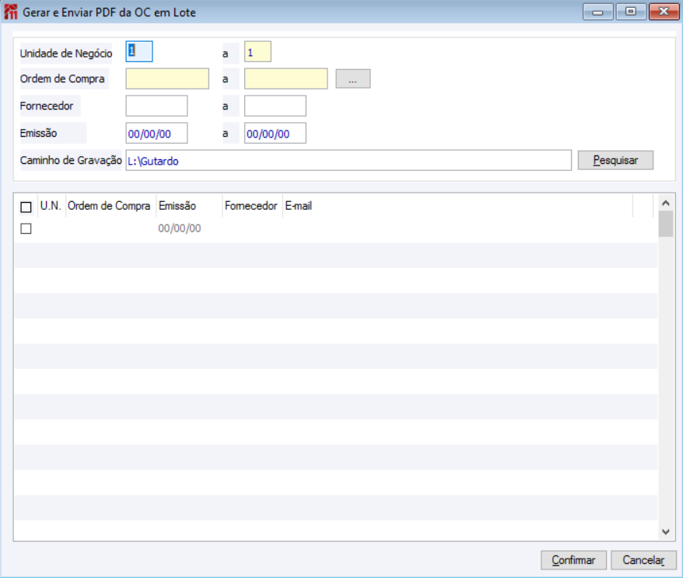683x578 pixels.
Task: Select the ending Emissão date field
Action: [x=275, y=133]
